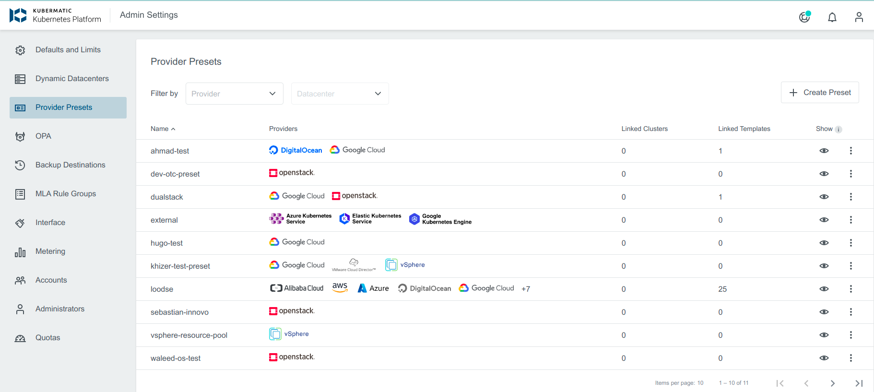Open the notifications bell
This screenshot has width=874, height=392.
[832, 17]
